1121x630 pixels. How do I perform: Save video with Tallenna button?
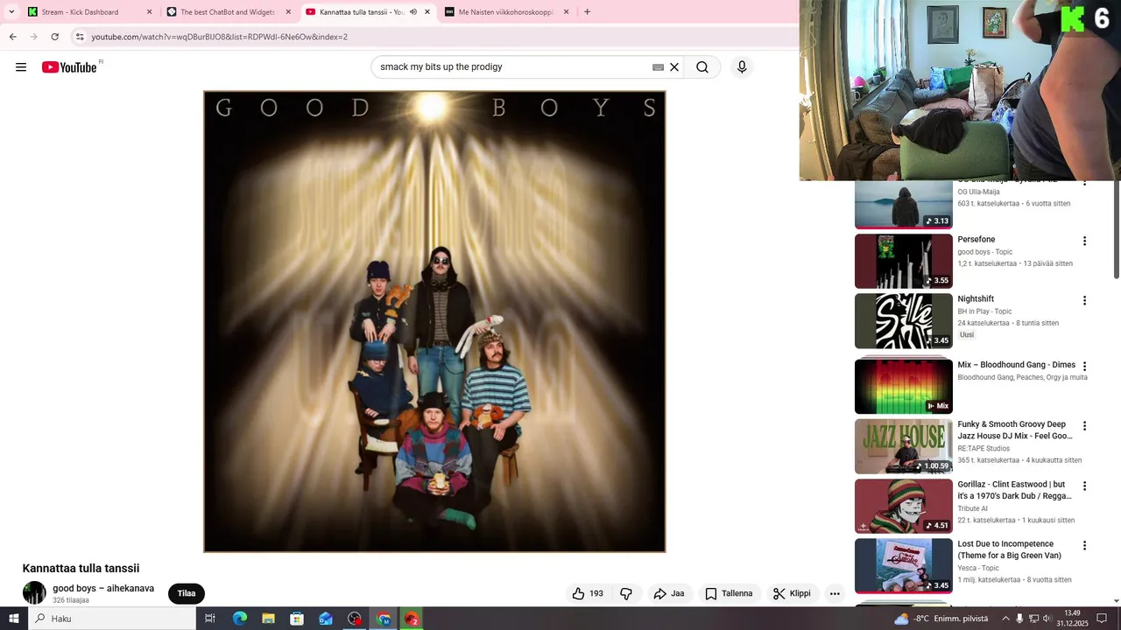[729, 593]
